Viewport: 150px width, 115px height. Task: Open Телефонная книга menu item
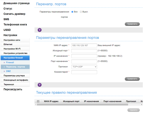(x=15, y=24)
